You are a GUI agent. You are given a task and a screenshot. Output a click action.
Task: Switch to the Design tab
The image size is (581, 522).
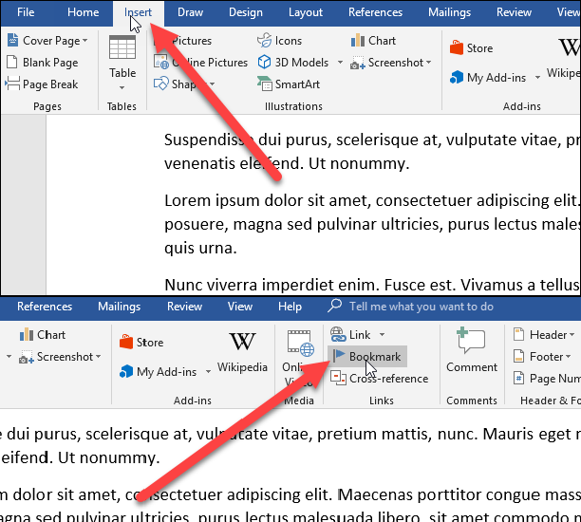coord(245,12)
